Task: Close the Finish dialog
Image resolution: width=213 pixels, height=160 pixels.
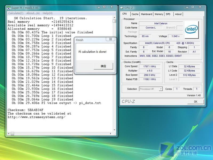Action: 110,39
